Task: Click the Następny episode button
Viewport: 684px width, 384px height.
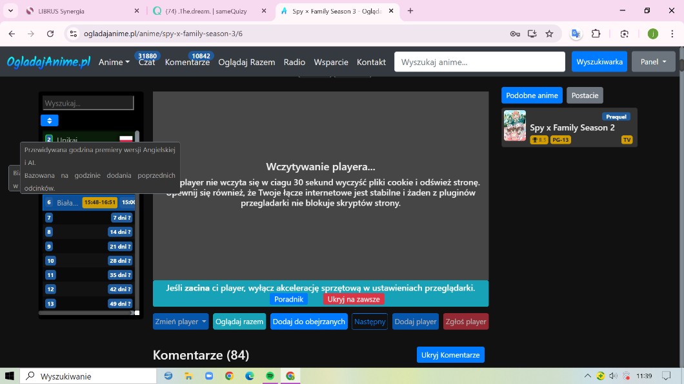Action: coord(370,322)
